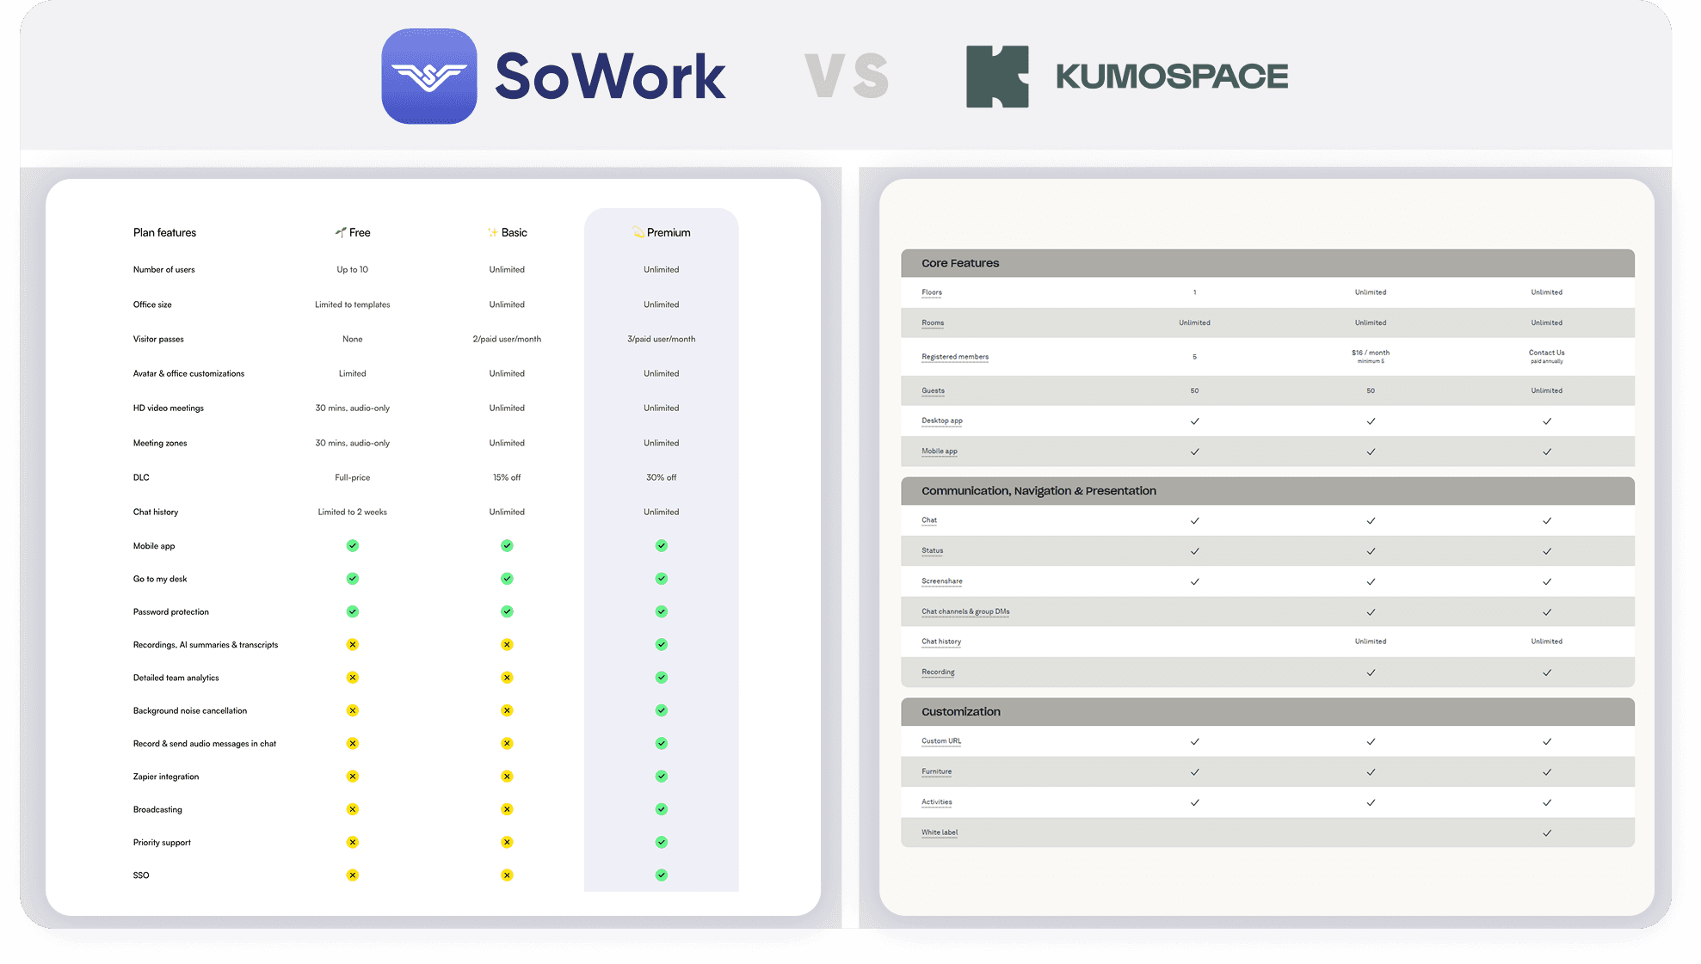Click the seedling icon beside Free plan
1701x964 pixels.
pos(339,232)
